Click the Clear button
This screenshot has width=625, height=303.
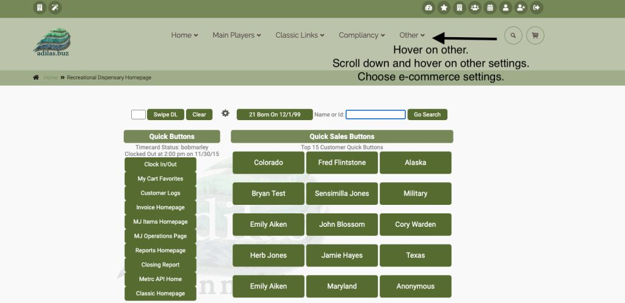pyautogui.click(x=200, y=115)
